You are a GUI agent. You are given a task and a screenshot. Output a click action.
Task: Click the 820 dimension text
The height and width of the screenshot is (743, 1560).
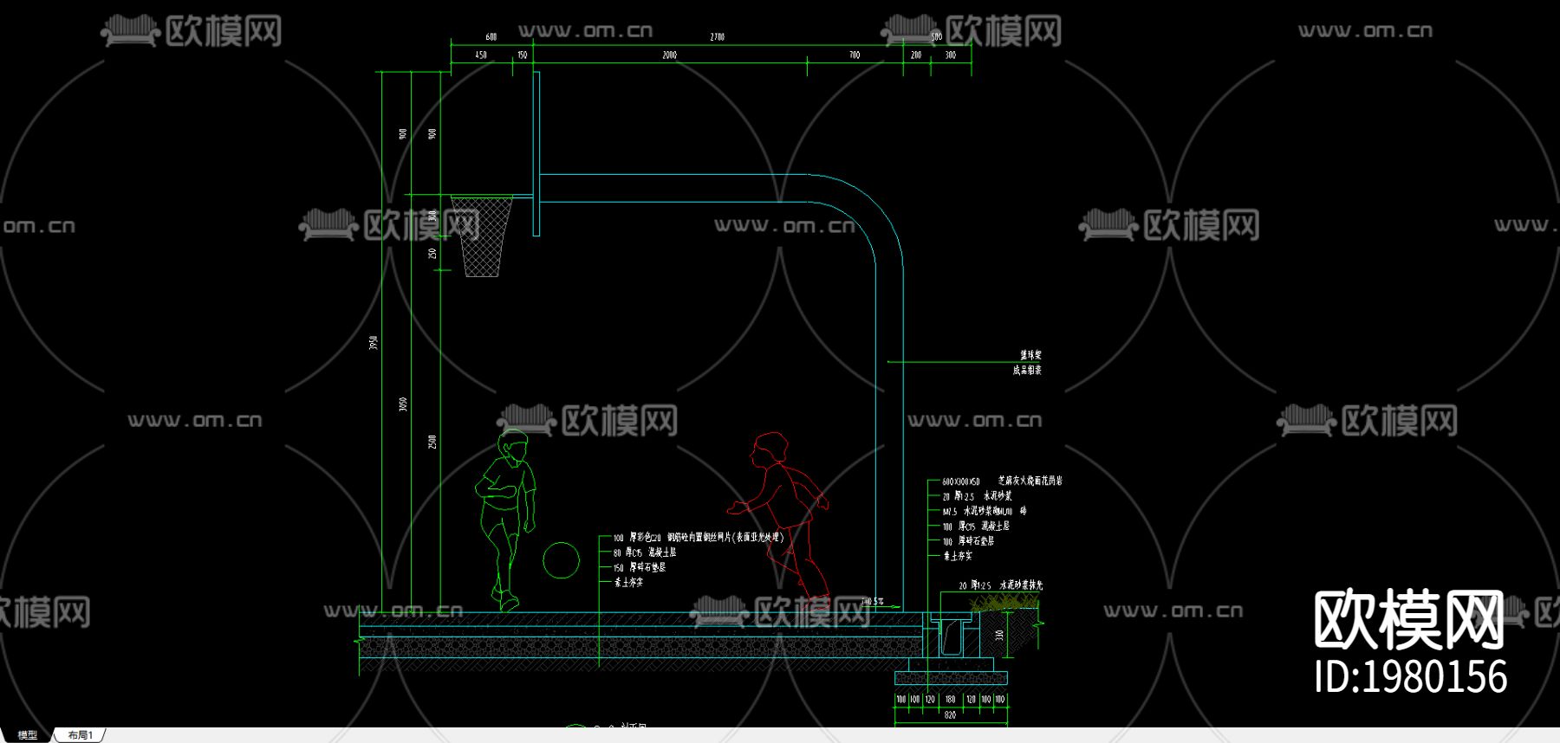coord(951,715)
